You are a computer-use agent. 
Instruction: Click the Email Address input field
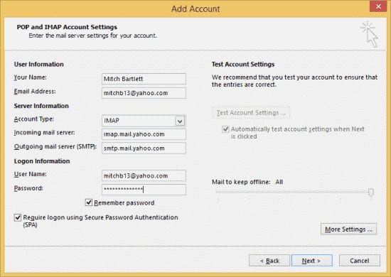pyautogui.click(x=144, y=93)
